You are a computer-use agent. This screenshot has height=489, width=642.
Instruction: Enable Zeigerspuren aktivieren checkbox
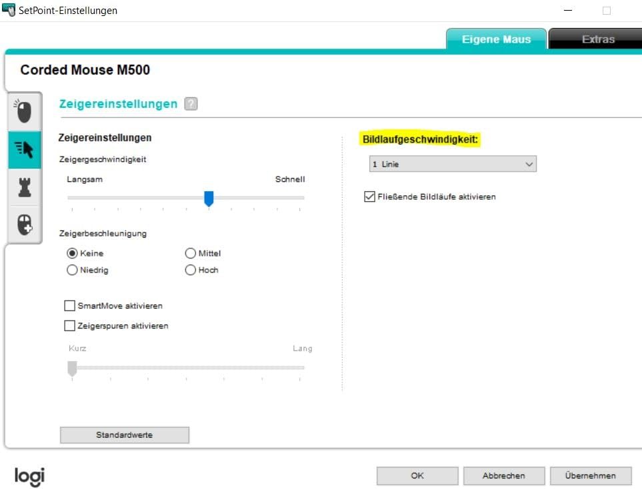pyautogui.click(x=69, y=326)
